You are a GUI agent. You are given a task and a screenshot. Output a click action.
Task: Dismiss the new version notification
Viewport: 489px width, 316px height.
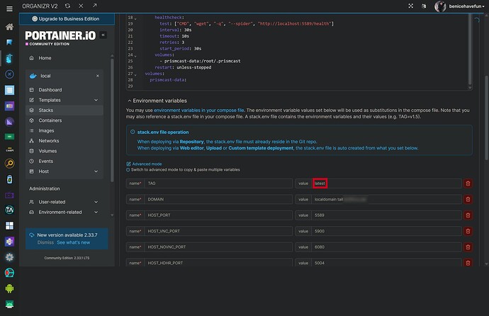pos(45,242)
